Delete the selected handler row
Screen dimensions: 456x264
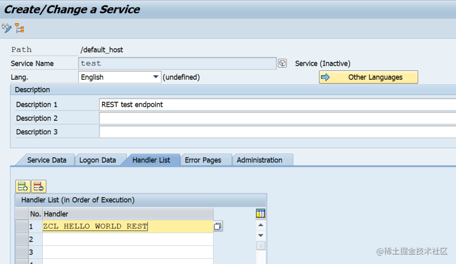(x=39, y=186)
